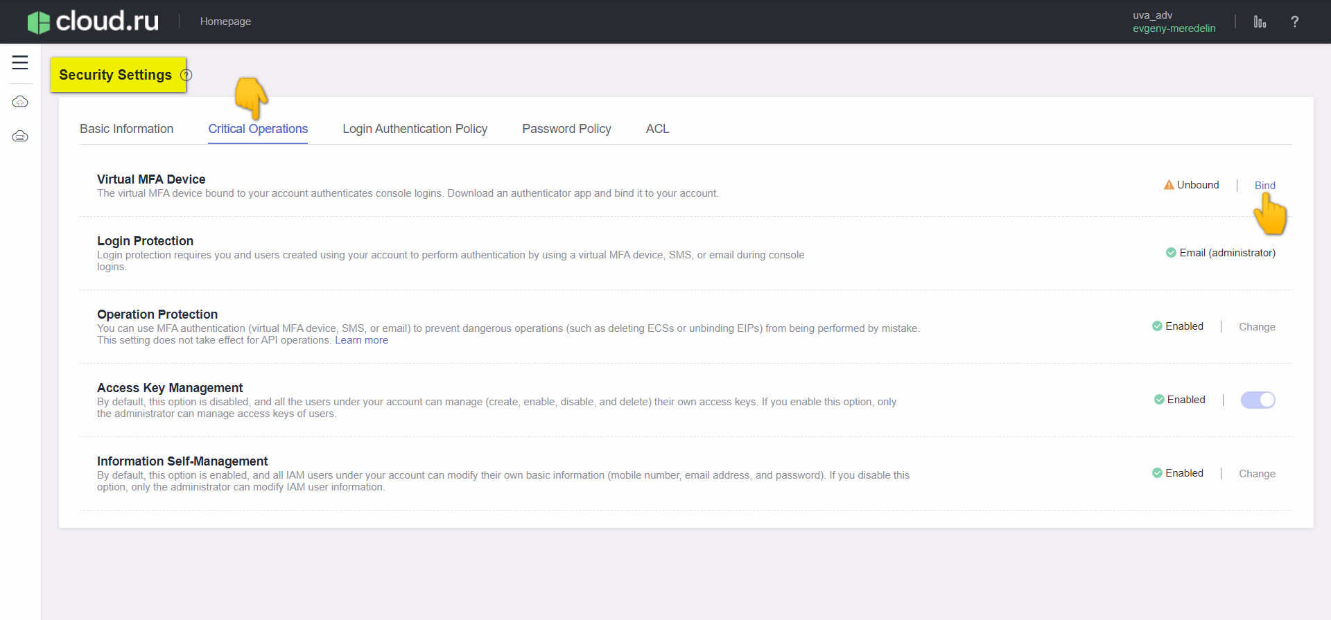Open the question mark help icon in header
Image resolution: width=1331 pixels, height=620 pixels.
(x=1294, y=22)
